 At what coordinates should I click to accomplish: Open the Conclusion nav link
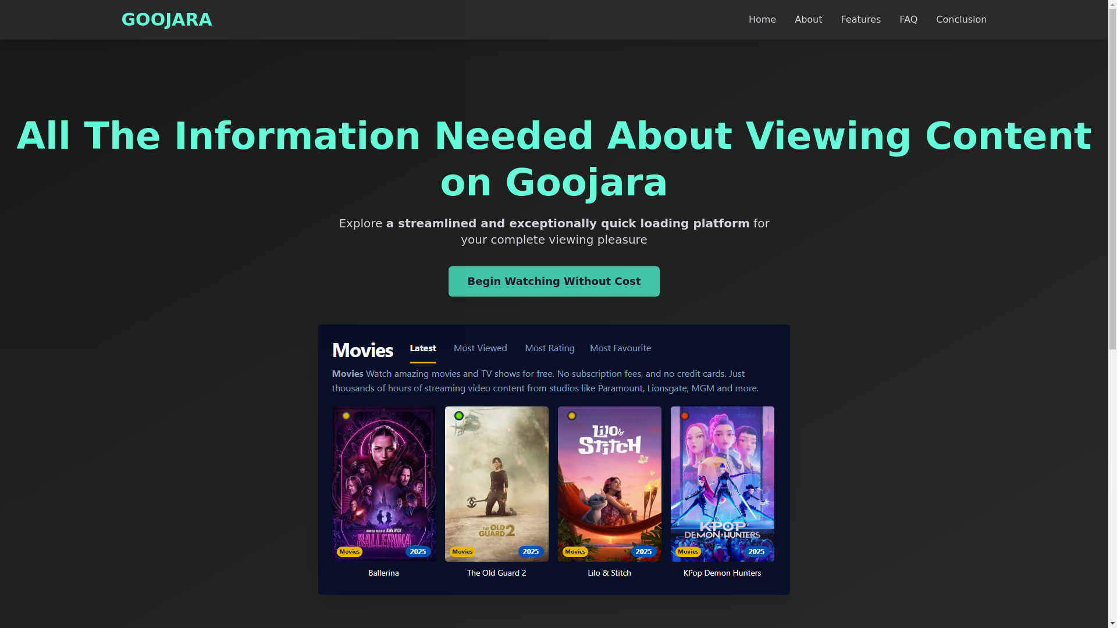961,20
